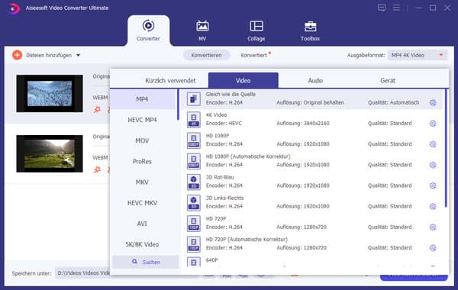Open settings gear for 4K Video preset
This screenshot has height=290, width=458.
coord(433,124)
